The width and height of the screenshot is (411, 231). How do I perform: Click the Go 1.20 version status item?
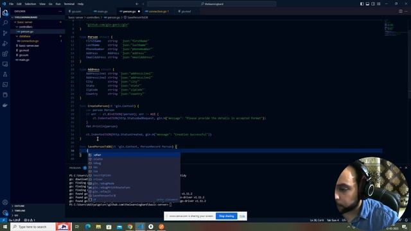tap(15, 220)
